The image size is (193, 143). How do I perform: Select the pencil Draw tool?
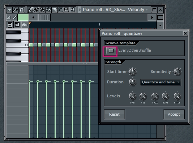point(30,10)
